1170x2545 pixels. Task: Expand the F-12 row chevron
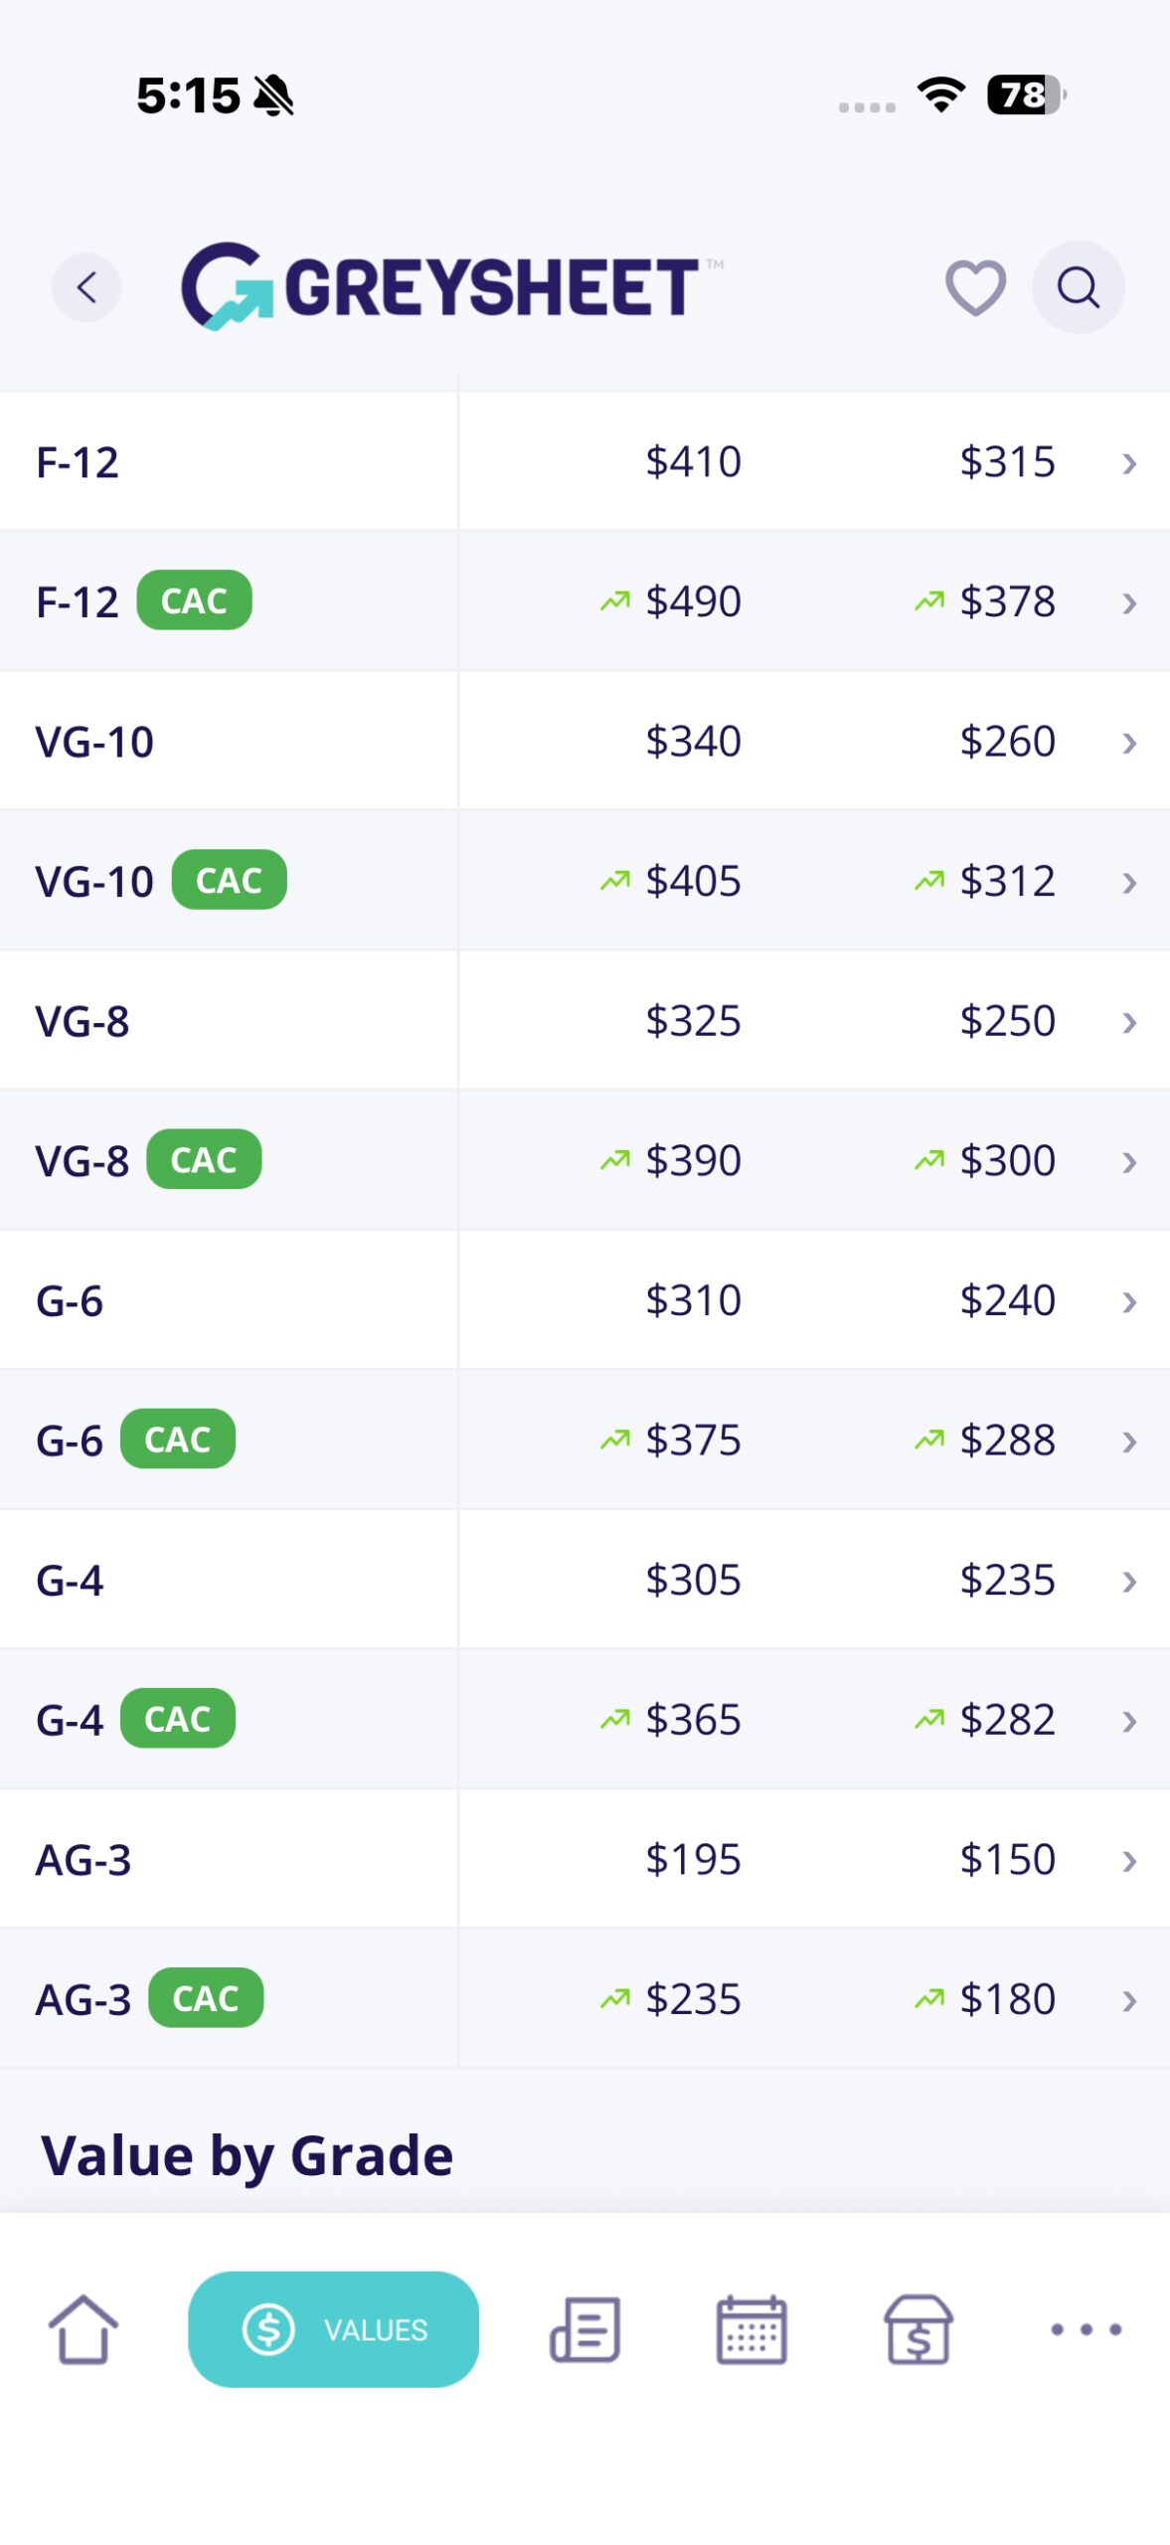click(1128, 463)
